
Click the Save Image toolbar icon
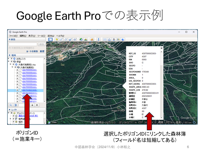click(114, 39)
